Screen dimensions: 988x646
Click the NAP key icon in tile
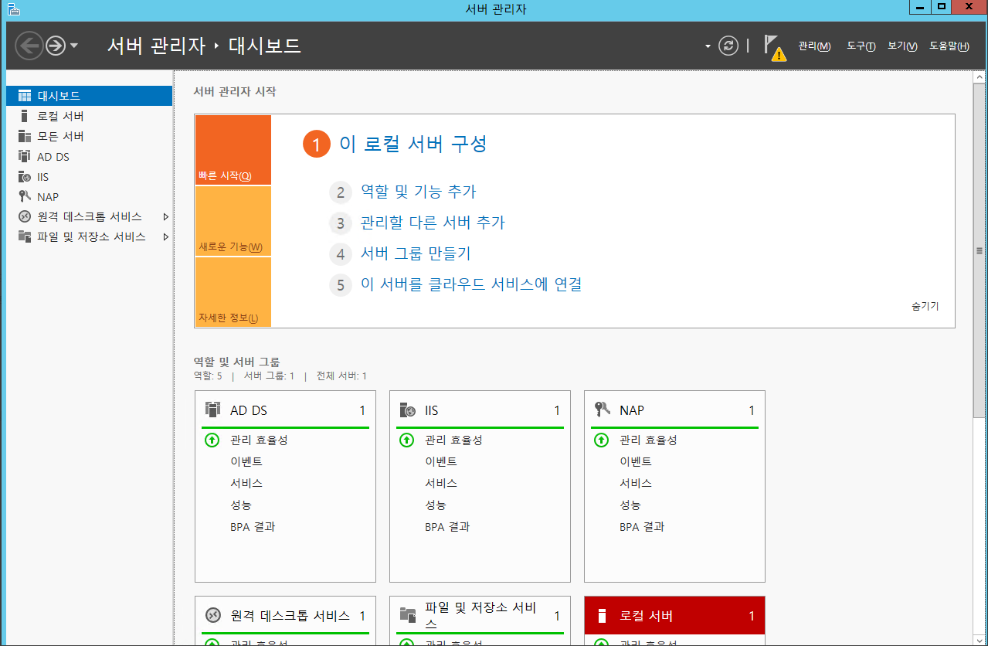click(602, 410)
